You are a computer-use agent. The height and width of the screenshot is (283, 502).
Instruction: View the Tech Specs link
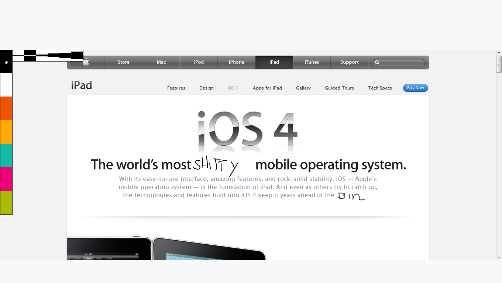(380, 88)
